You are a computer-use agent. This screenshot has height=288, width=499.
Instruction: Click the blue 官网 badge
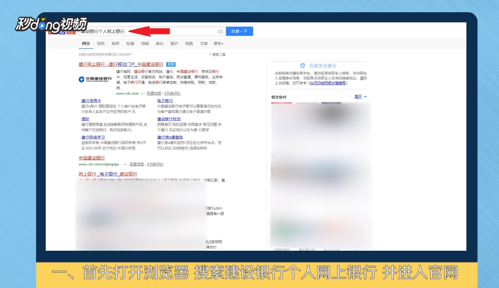pos(171,64)
